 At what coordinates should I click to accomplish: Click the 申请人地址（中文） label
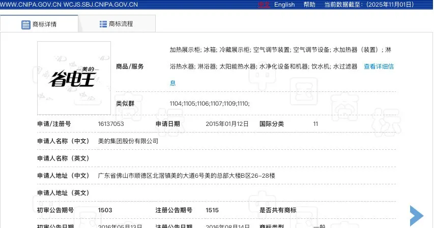pos(64,176)
